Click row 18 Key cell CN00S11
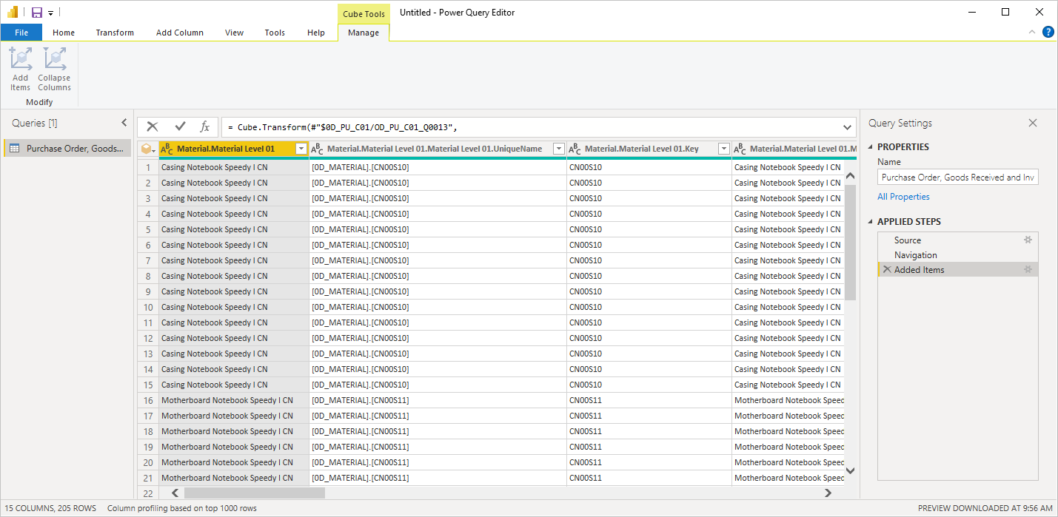 pyautogui.click(x=649, y=431)
